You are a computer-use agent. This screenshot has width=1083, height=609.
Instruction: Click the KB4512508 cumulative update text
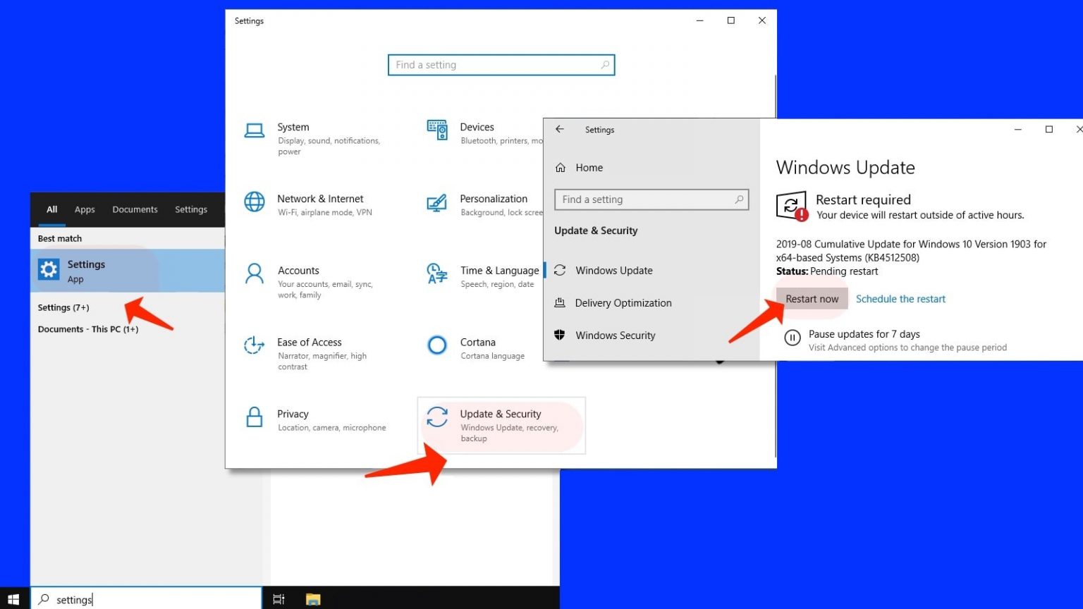[x=911, y=251]
